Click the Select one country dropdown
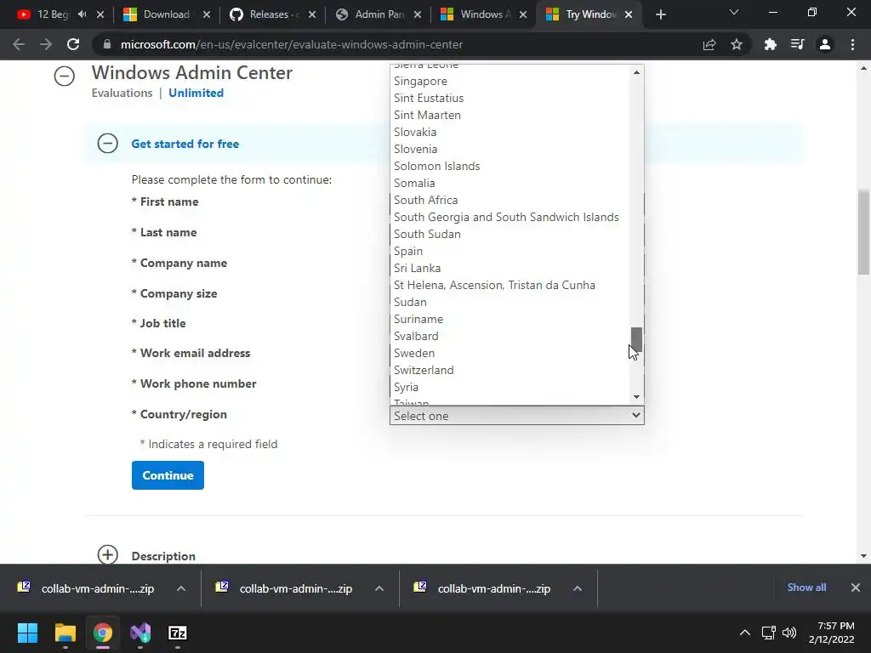The width and height of the screenshot is (871, 653). [517, 415]
